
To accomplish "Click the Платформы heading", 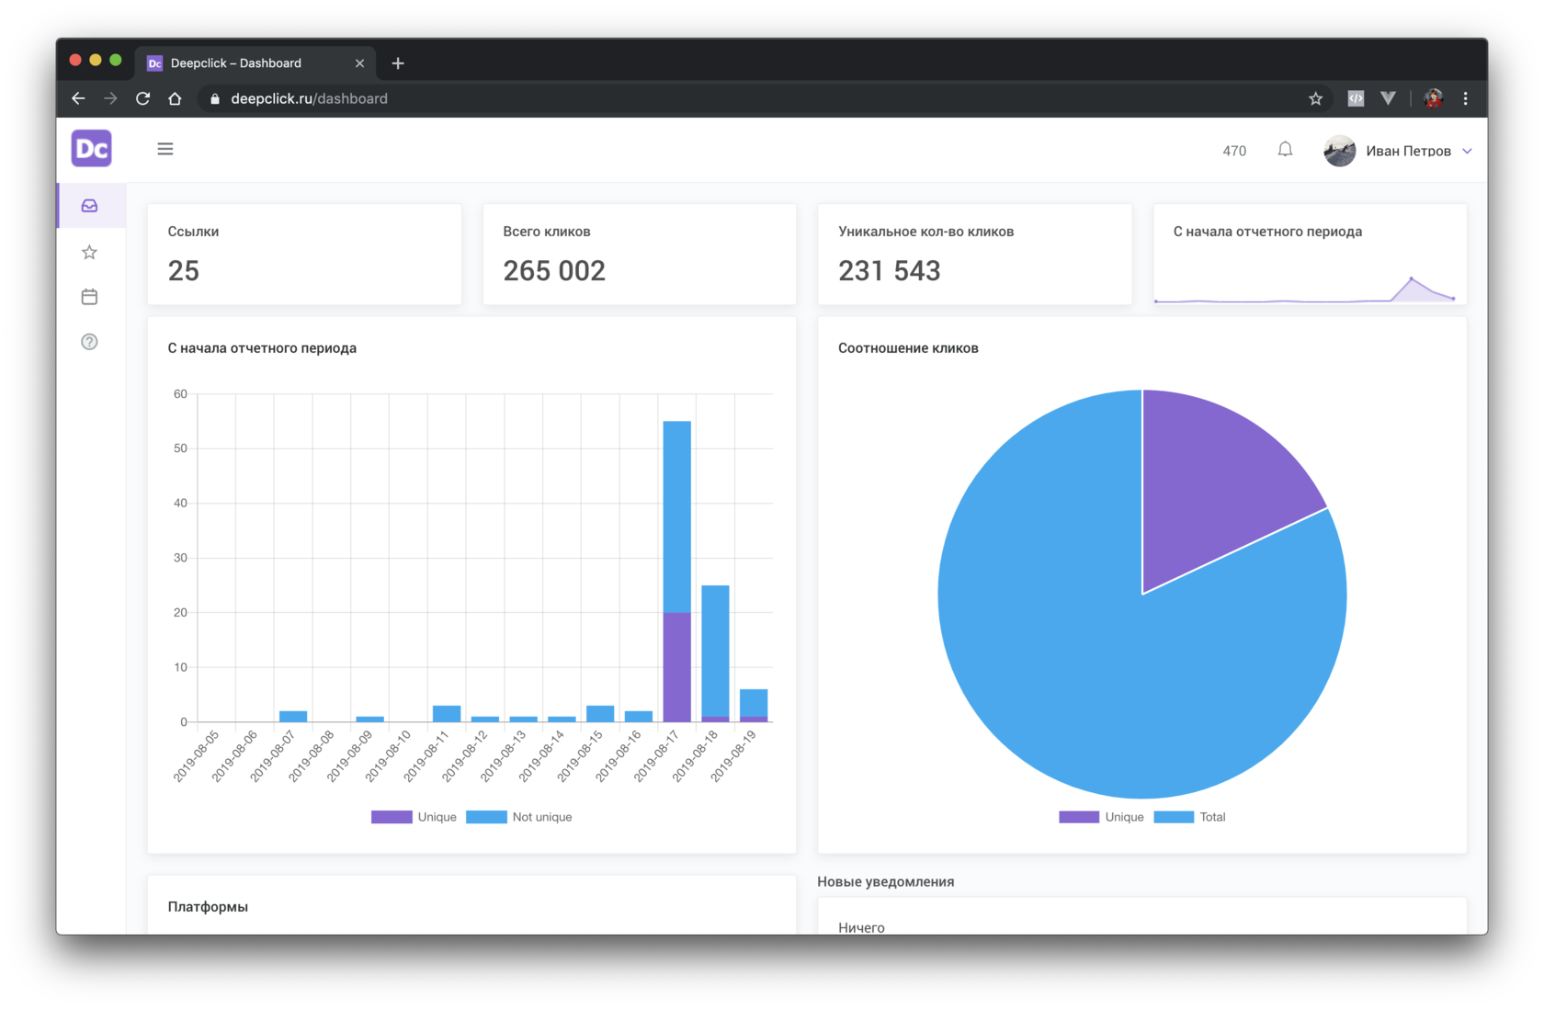I will point(208,907).
